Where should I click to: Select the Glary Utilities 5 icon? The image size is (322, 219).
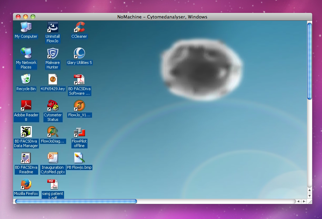point(79,53)
